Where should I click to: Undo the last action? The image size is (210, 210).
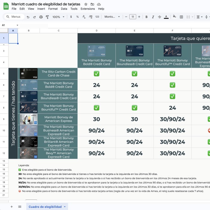point(28,17)
